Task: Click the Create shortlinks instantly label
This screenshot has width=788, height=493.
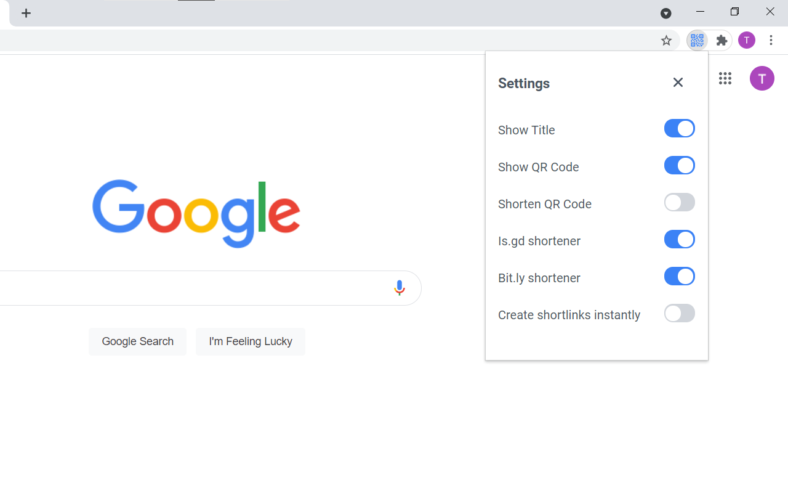Action: click(x=569, y=315)
